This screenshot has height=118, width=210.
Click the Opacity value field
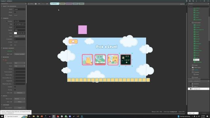[x=20, y=30]
